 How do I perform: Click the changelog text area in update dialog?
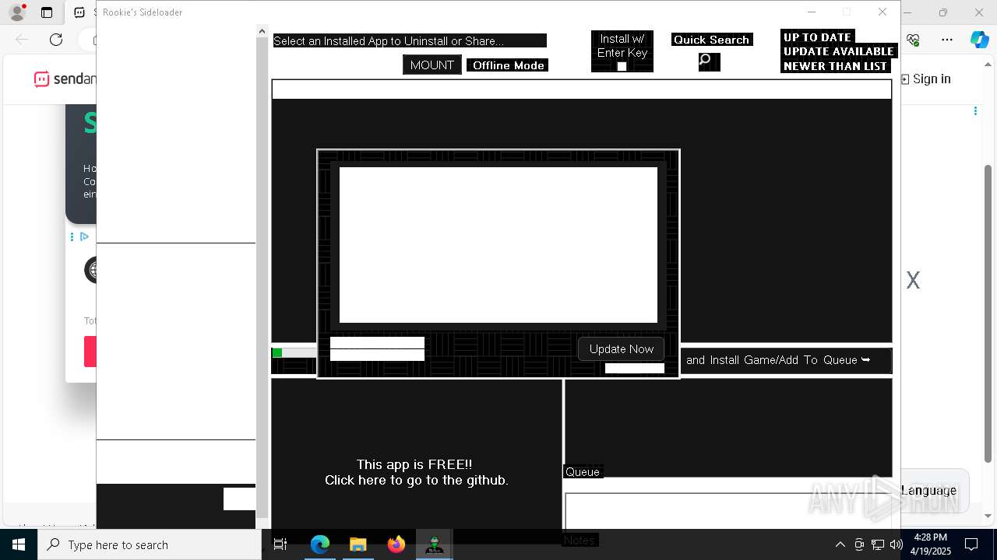498,245
